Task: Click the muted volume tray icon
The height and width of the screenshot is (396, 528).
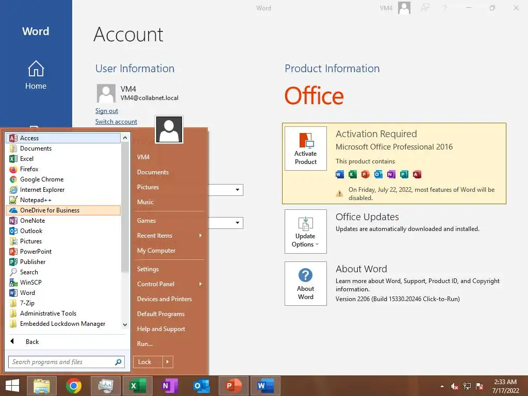Action: pos(455,386)
